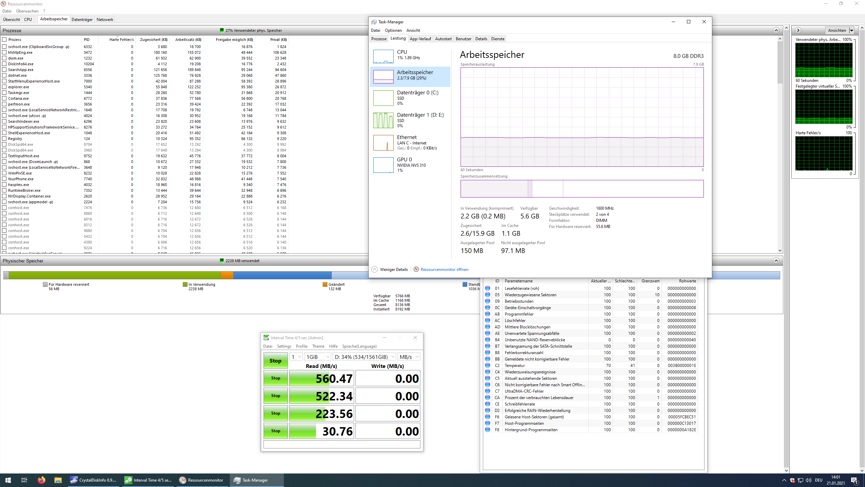Click the Speicherzusammensetzung memory composition bar
The image size is (865, 487).
582,189
